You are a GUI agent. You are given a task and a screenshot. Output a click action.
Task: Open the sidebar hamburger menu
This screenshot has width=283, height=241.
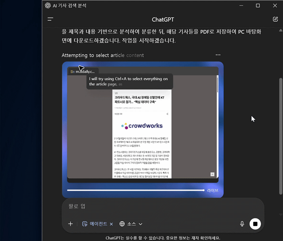coord(50,19)
